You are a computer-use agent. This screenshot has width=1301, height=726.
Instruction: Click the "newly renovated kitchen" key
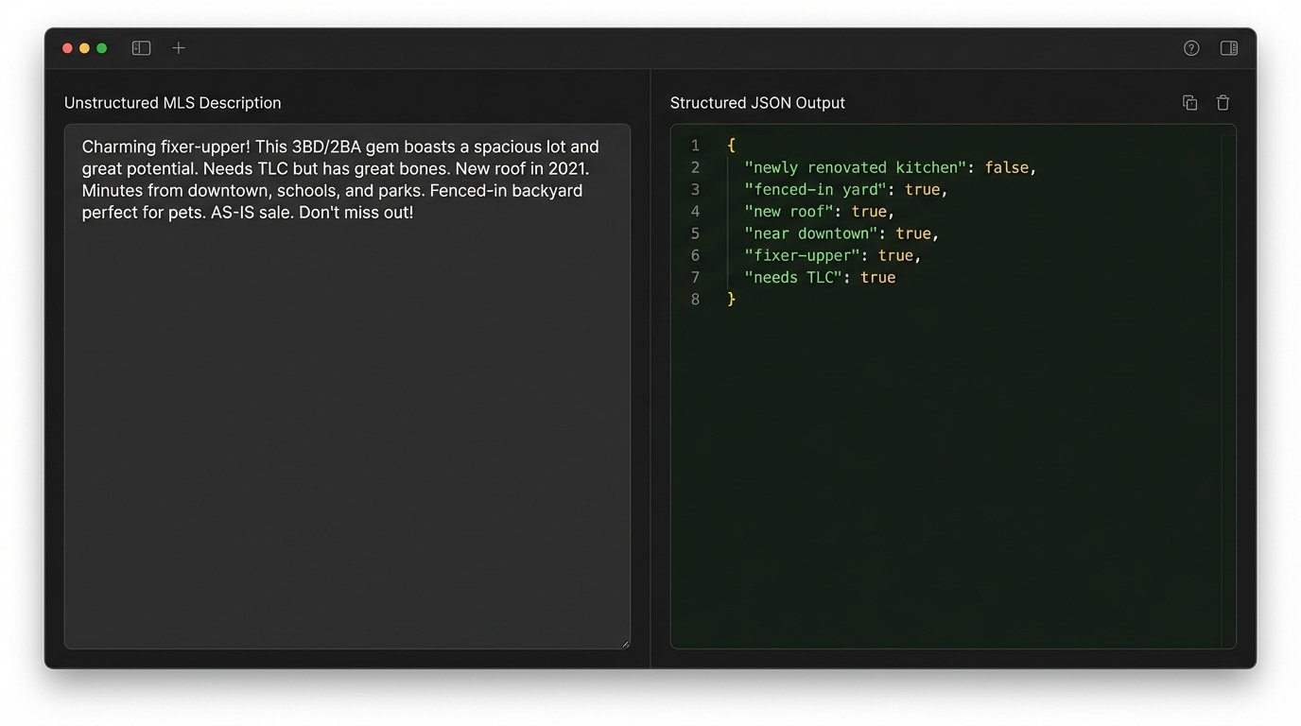click(x=855, y=167)
